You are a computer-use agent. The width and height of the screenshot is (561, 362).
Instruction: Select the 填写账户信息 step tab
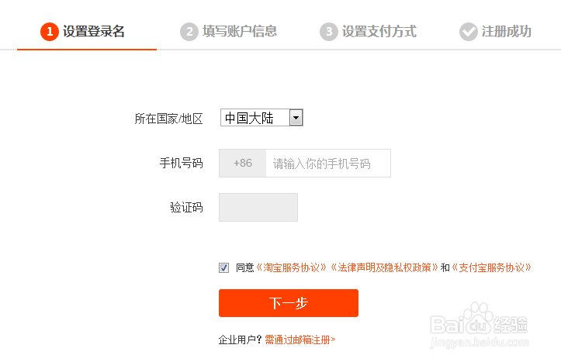click(240, 32)
